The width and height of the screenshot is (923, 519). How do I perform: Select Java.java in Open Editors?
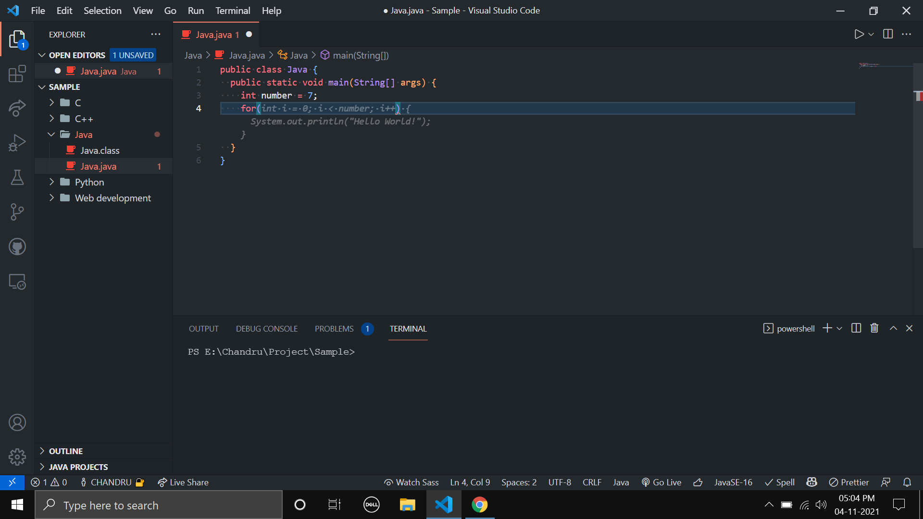pyautogui.click(x=103, y=71)
